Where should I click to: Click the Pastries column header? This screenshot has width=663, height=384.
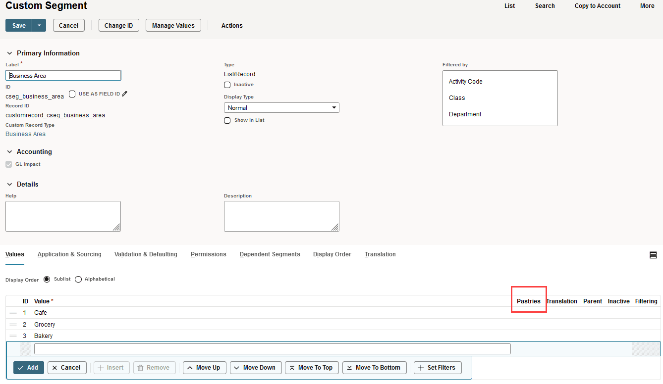click(528, 301)
